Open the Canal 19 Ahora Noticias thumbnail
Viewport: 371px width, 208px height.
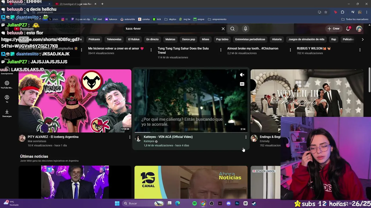point(191,182)
